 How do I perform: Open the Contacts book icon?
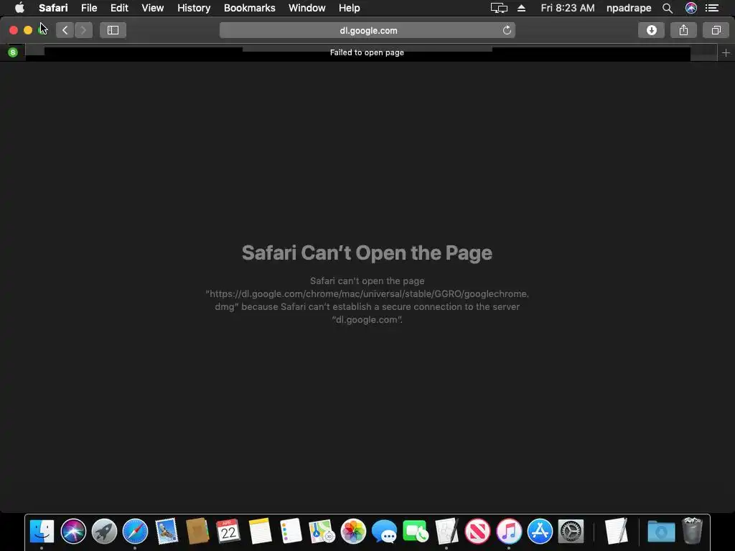pyautogui.click(x=197, y=532)
